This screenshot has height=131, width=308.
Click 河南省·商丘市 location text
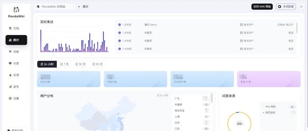coord(285,25)
